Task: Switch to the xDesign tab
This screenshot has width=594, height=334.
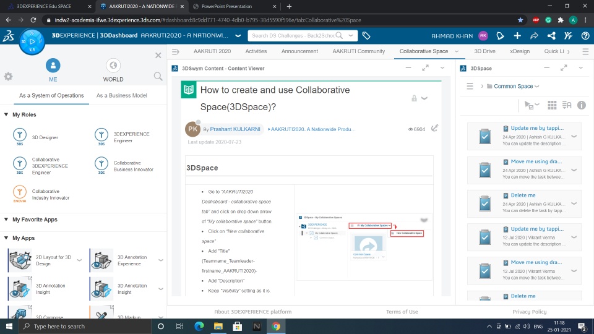Action: 520,51
